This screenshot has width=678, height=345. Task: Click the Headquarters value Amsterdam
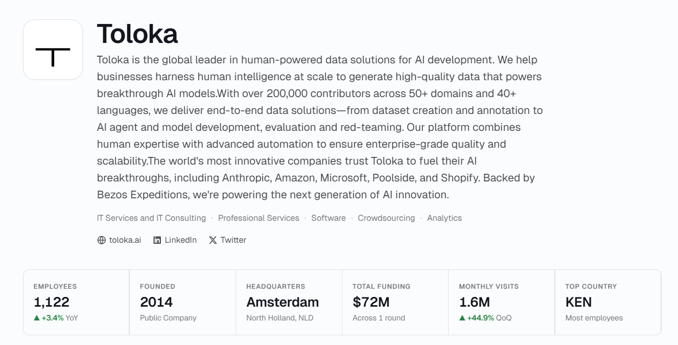283,302
